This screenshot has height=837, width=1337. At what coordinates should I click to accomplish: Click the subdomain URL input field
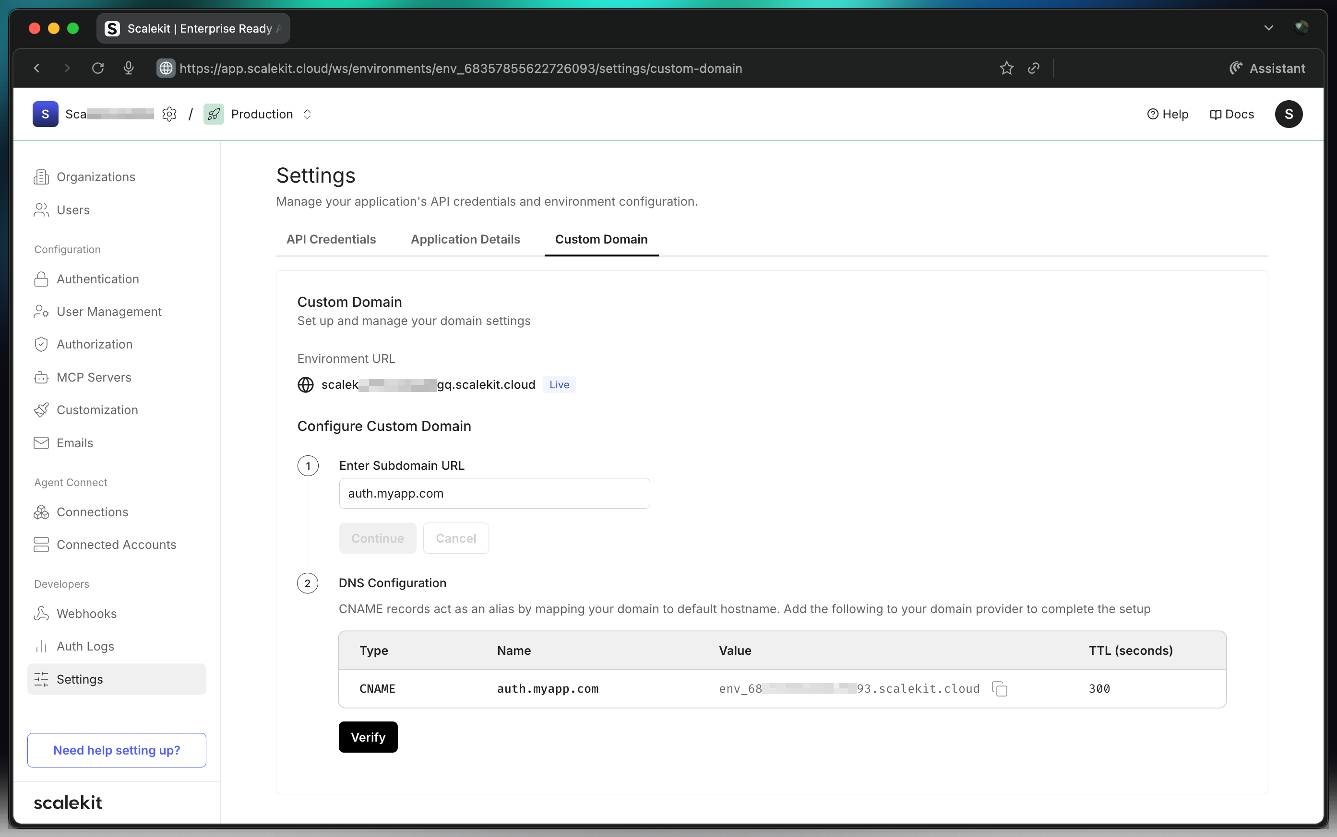(x=494, y=493)
